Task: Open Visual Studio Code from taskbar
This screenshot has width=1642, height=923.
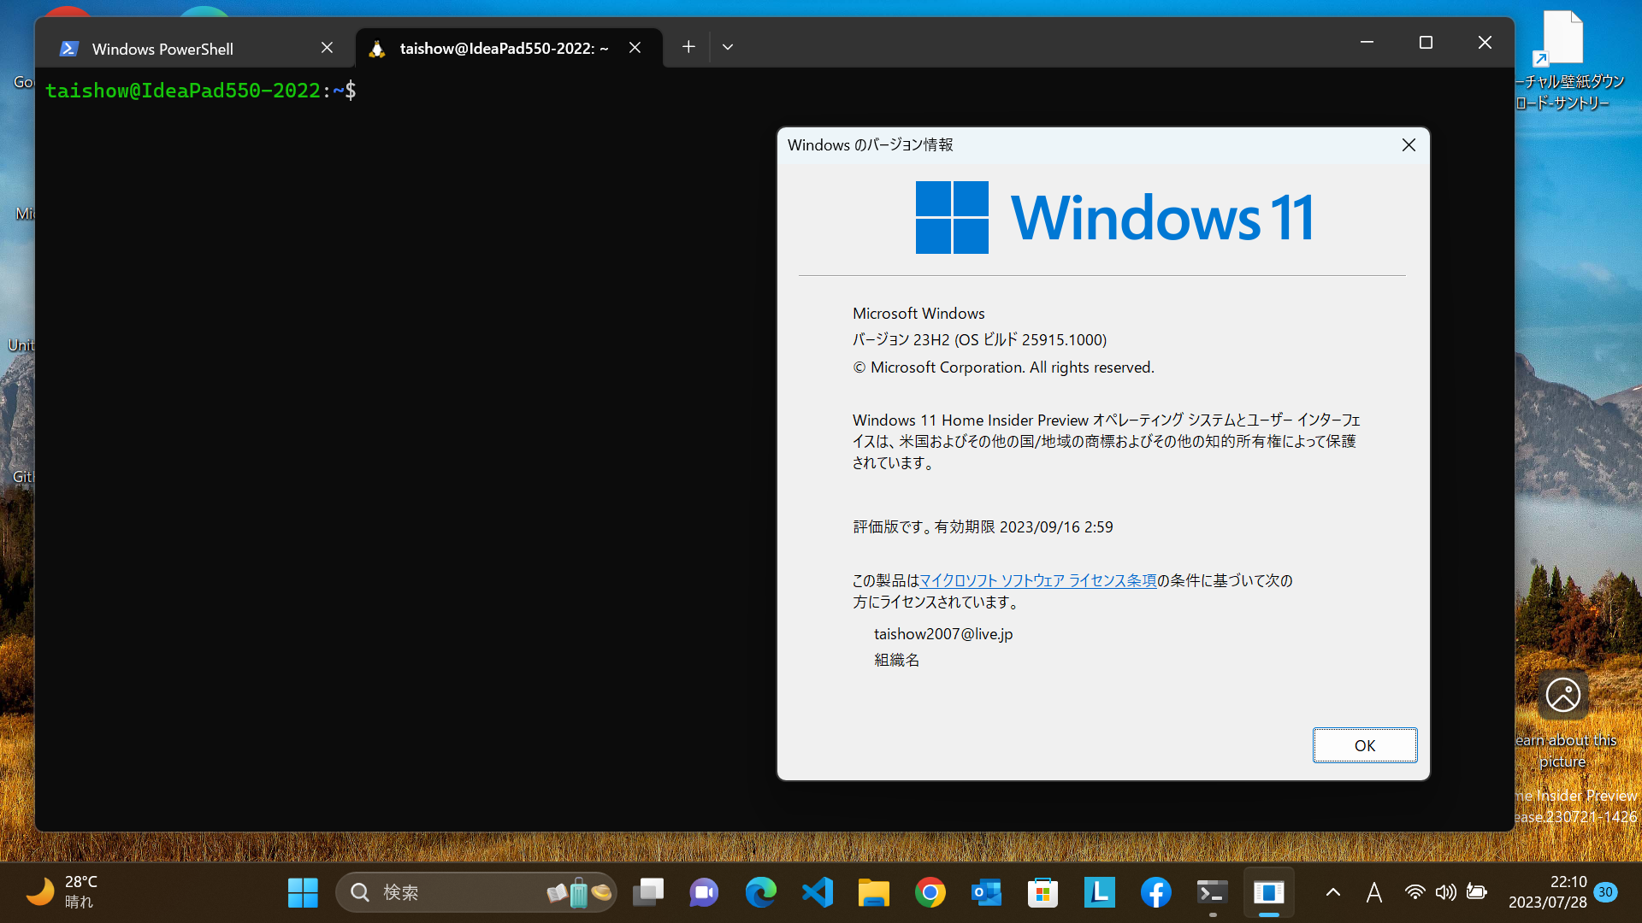Action: coord(817,892)
